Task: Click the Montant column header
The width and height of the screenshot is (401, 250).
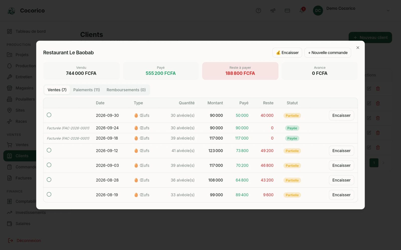Action: (215, 103)
